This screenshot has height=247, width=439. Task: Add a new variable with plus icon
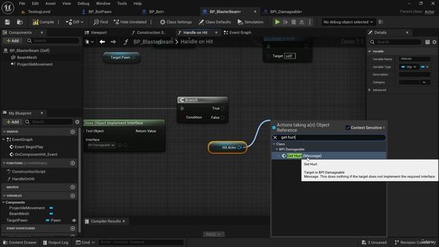73,196
